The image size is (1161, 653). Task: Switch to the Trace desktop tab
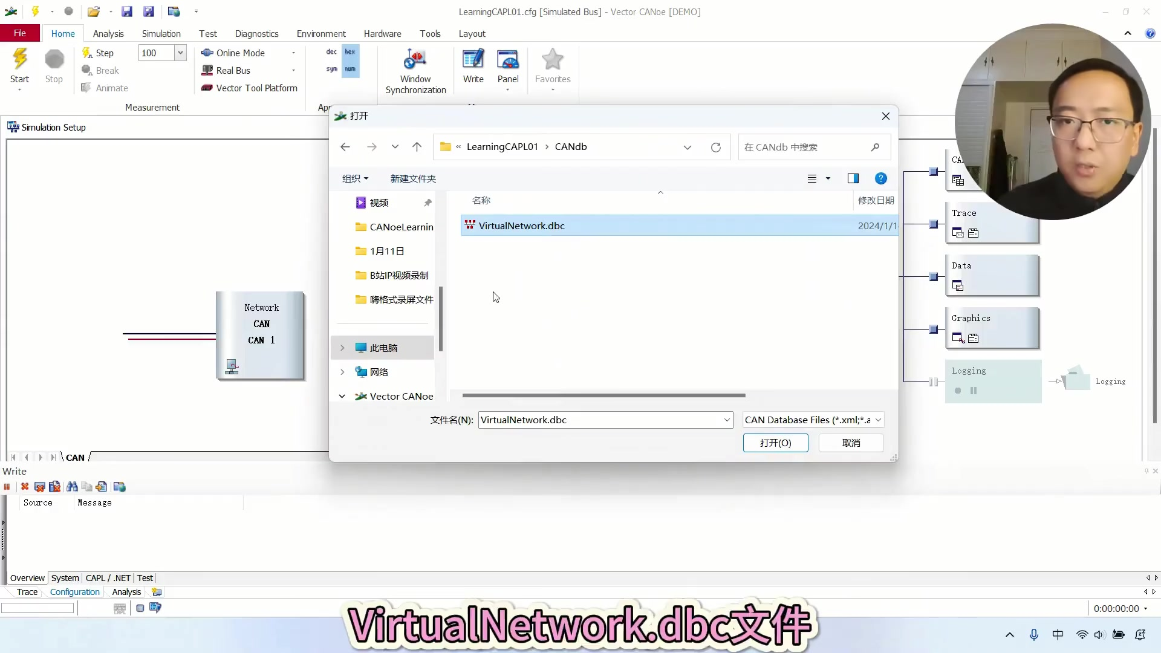tap(27, 592)
